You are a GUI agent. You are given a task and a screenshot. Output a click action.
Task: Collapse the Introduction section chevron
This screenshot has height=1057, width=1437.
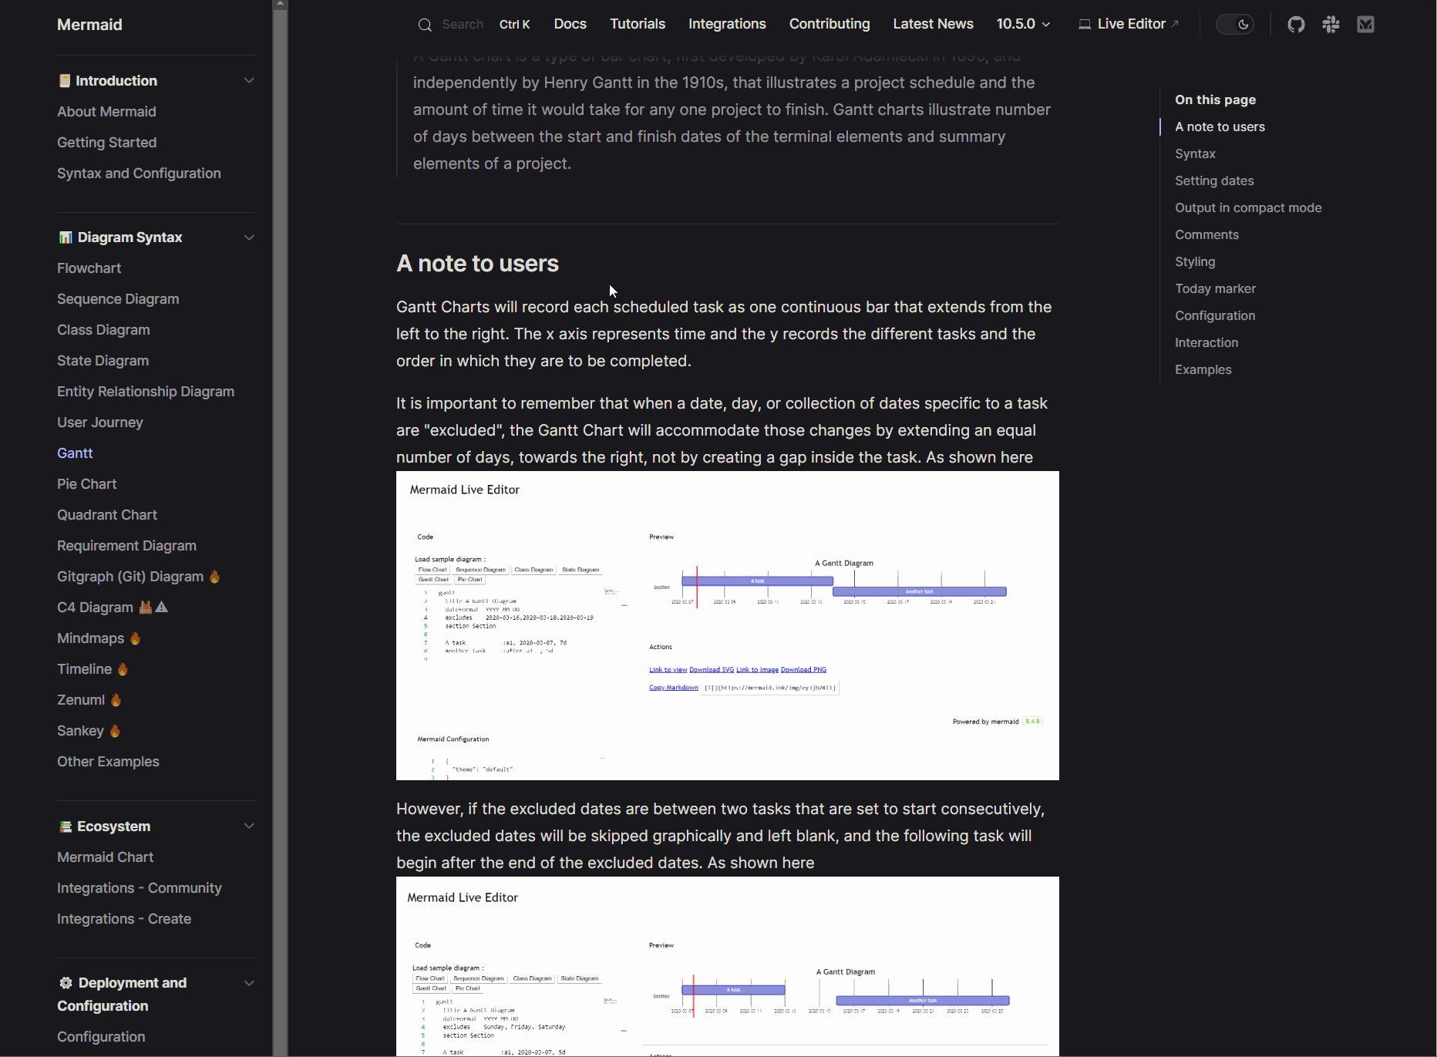(x=249, y=80)
